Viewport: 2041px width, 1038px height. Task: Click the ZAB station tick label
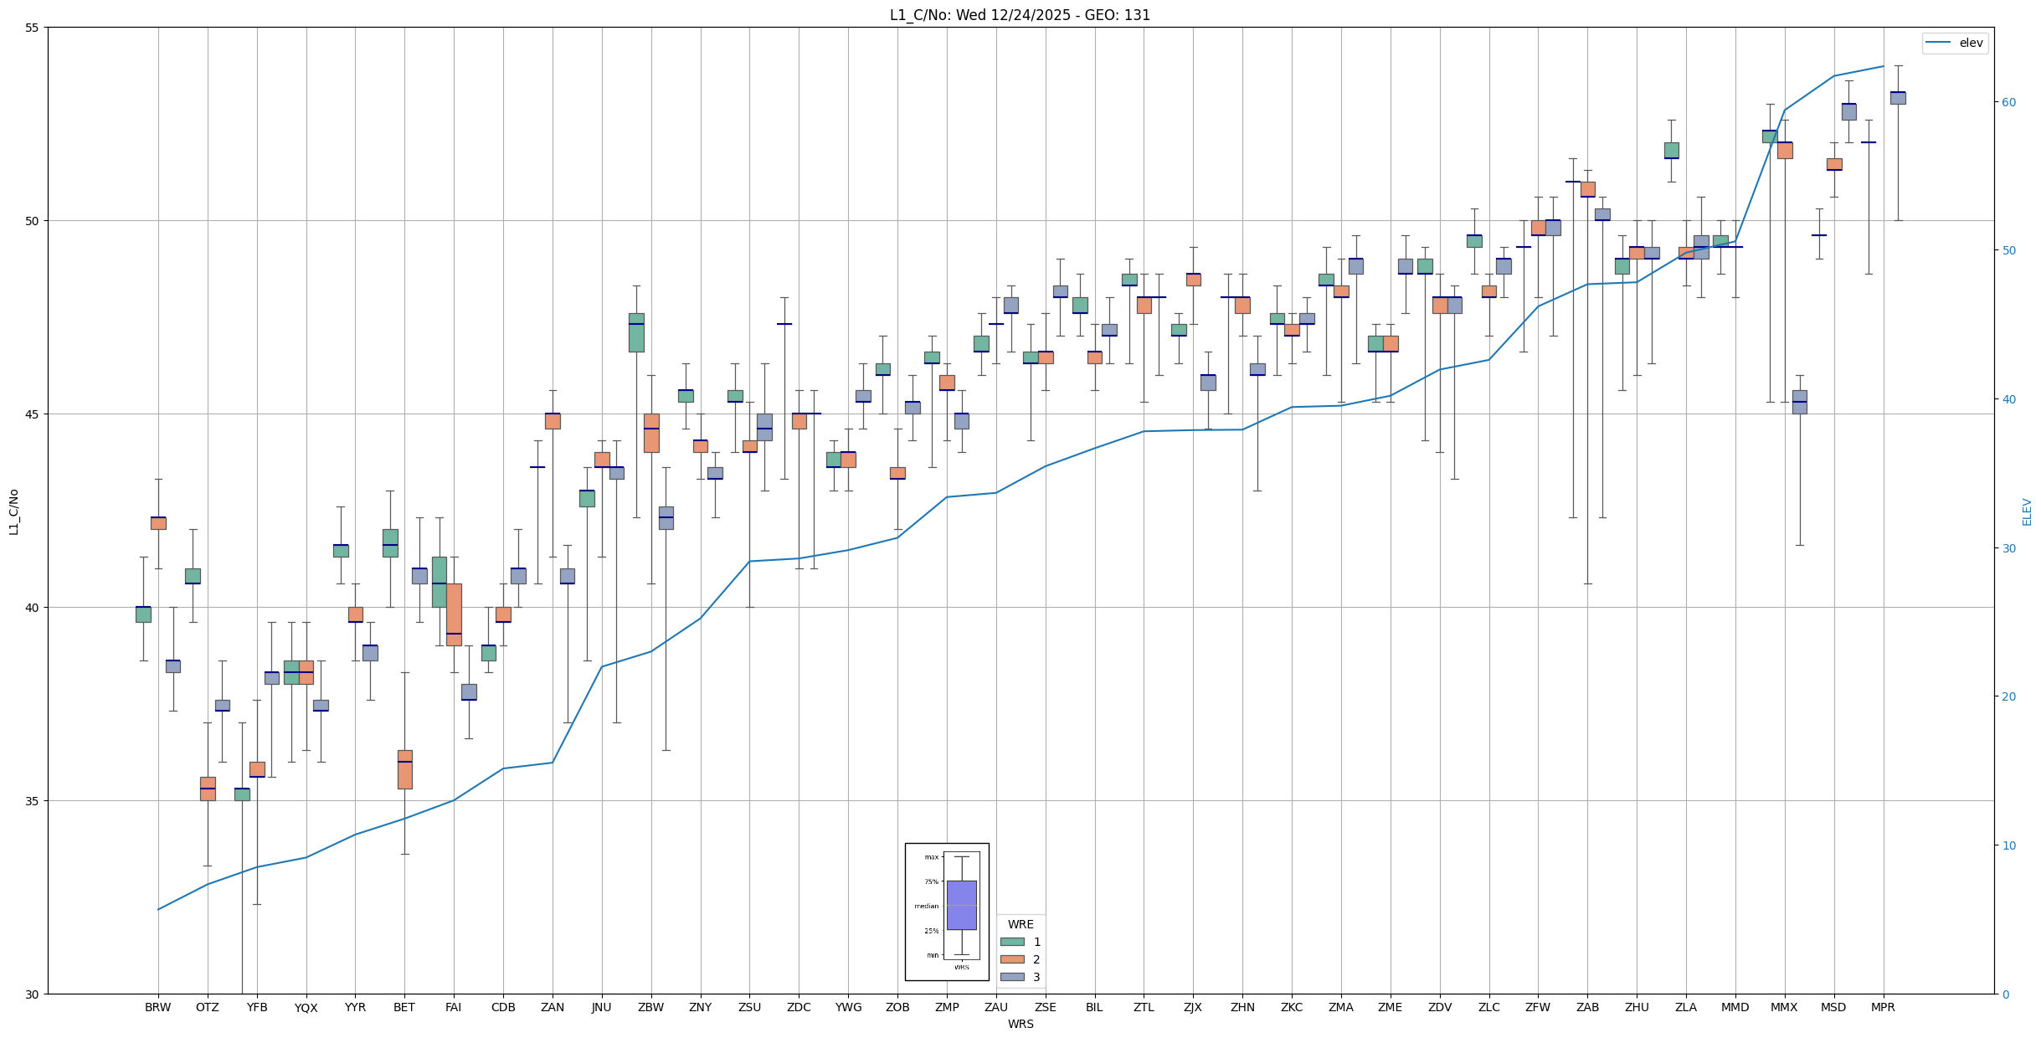[1587, 1007]
